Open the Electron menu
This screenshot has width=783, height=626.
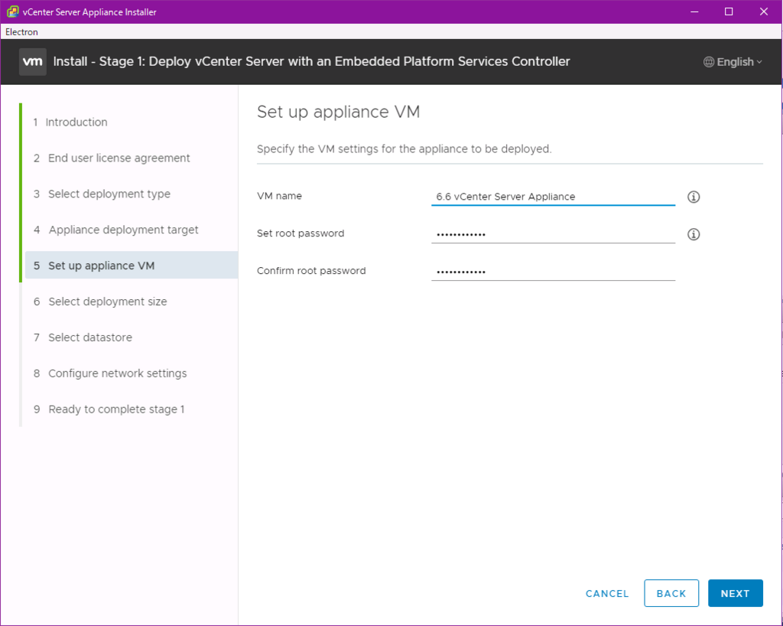pyautogui.click(x=21, y=32)
